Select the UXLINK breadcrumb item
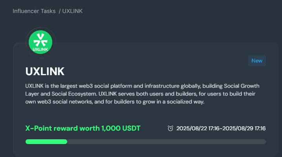 (72, 11)
